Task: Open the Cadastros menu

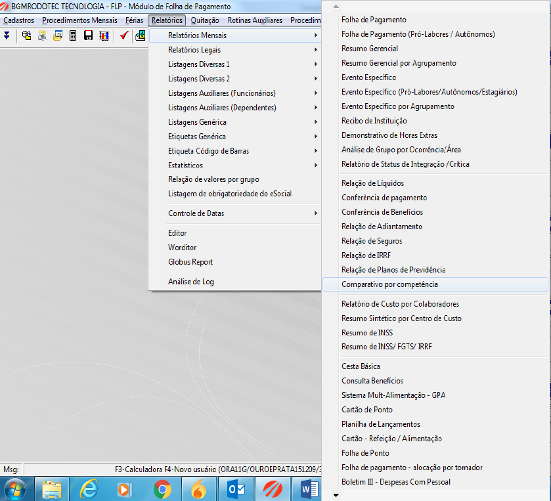Action: point(18,20)
